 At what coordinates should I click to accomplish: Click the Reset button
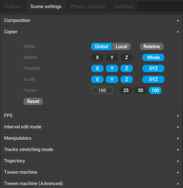coord(33,101)
